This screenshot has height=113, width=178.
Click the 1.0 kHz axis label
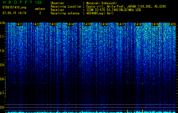click(2, 51)
